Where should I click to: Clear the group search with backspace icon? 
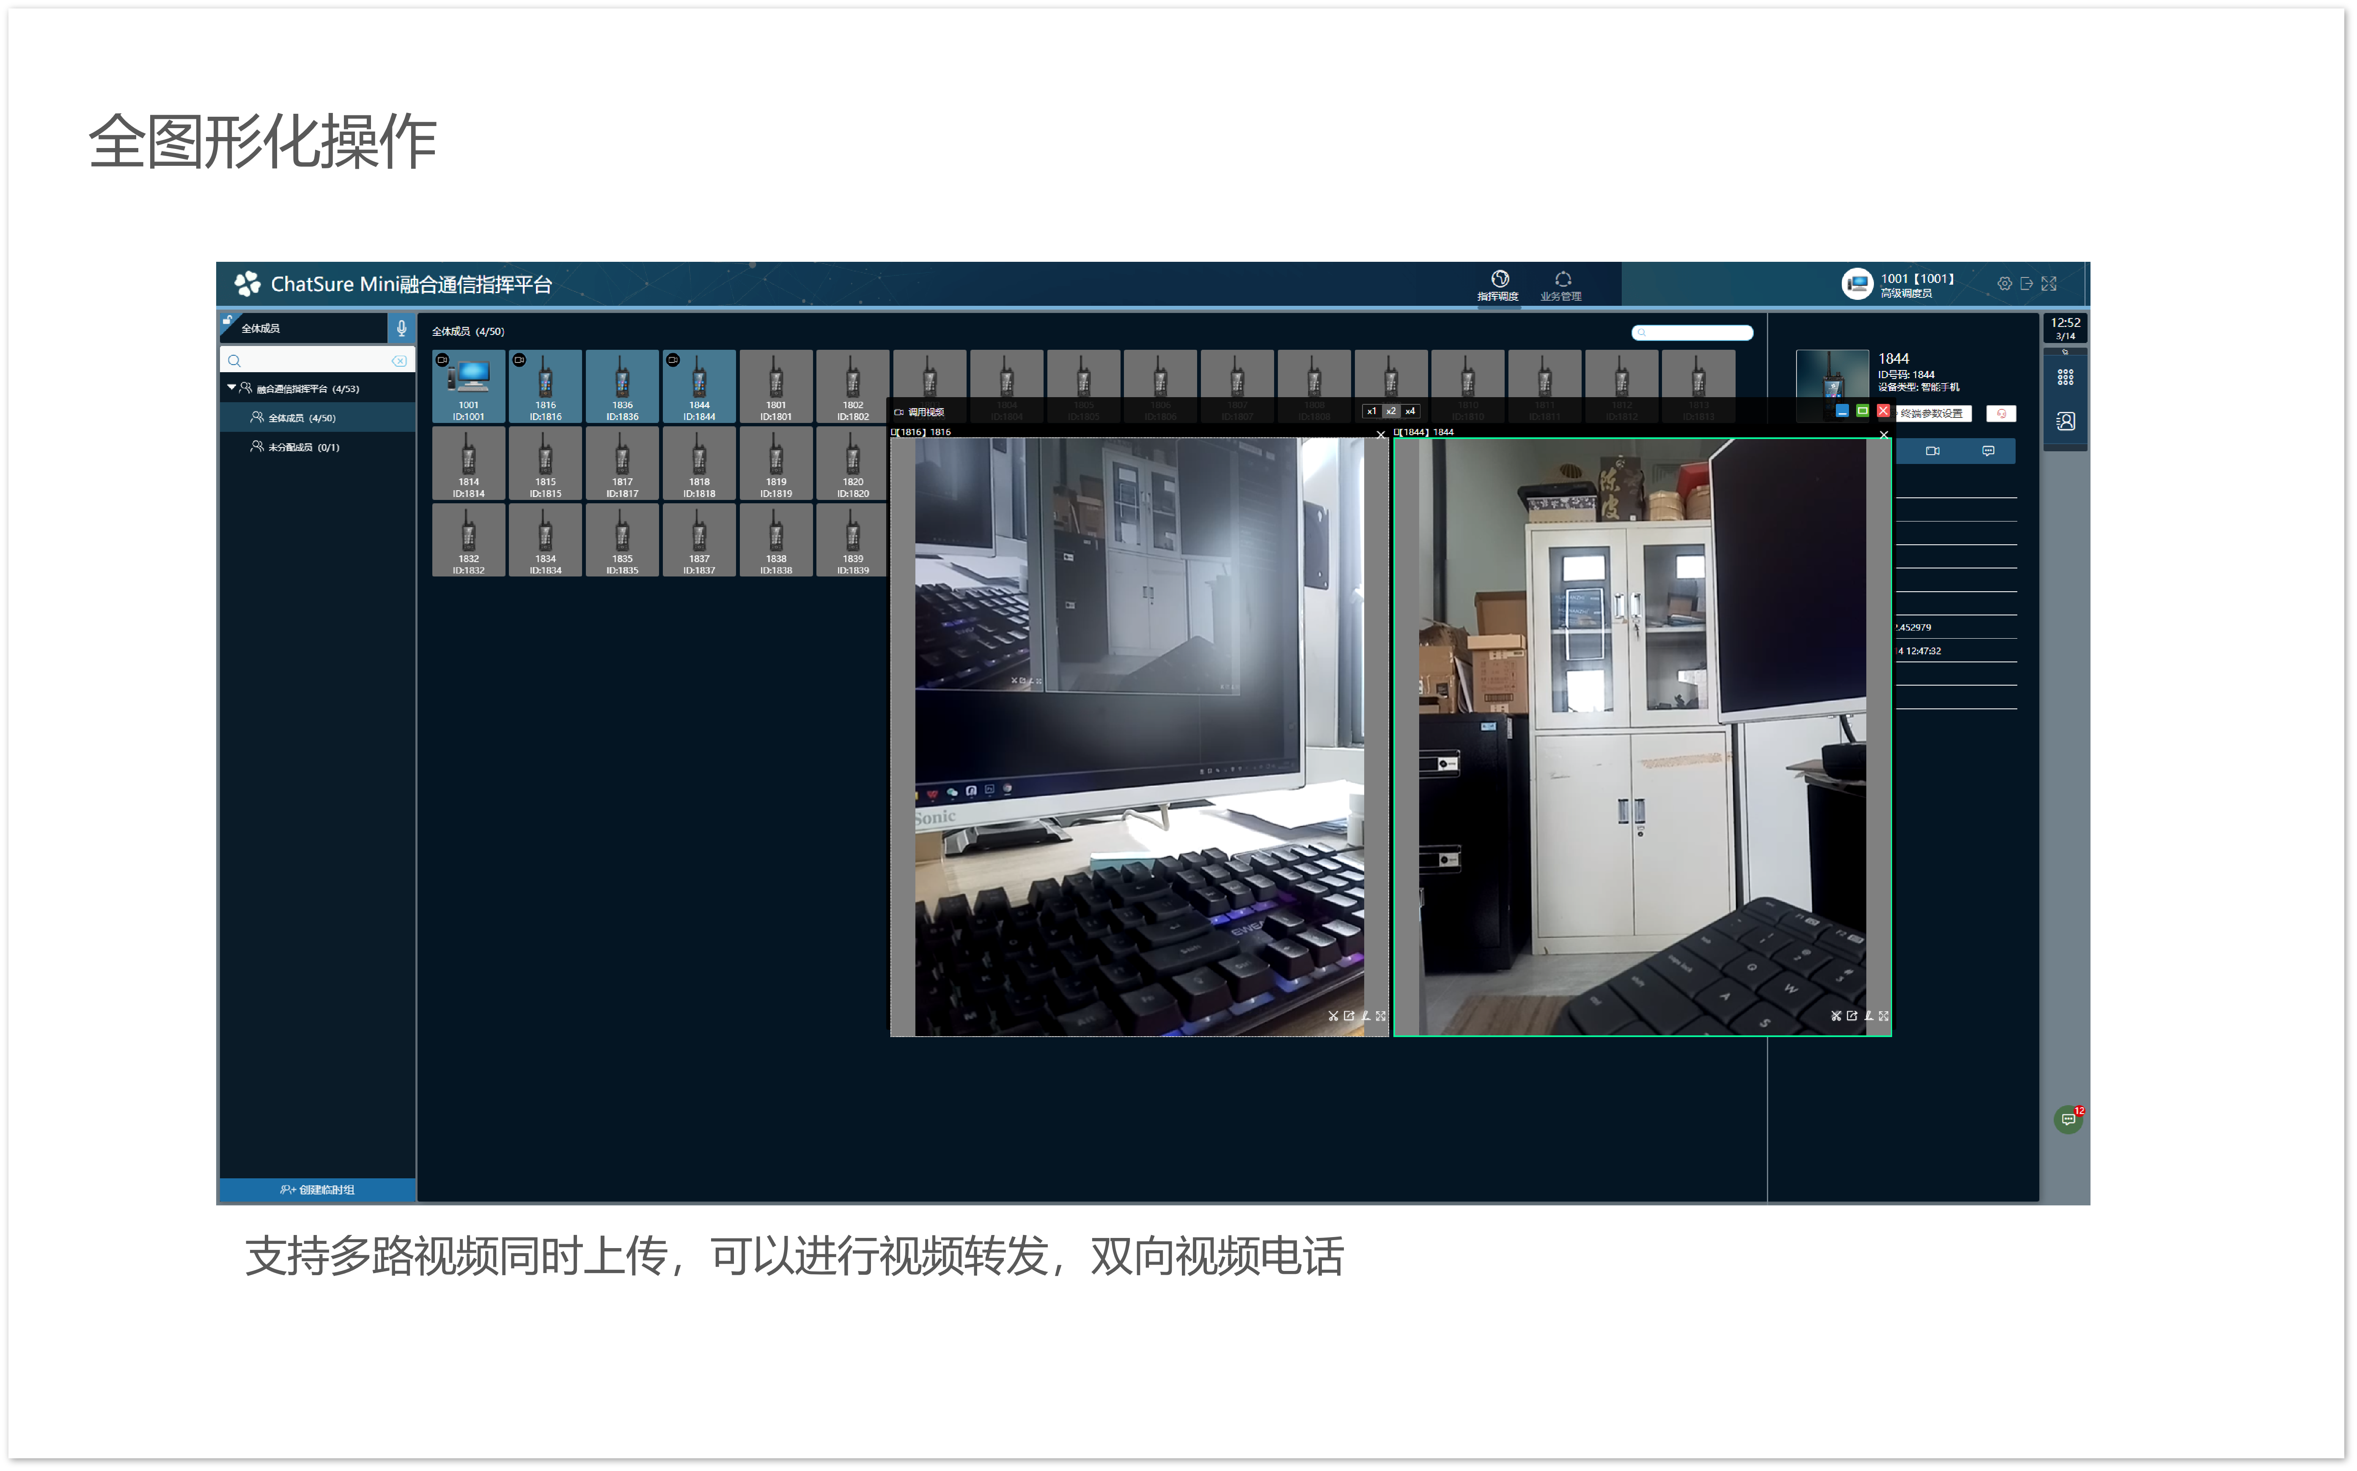point(399,361)
